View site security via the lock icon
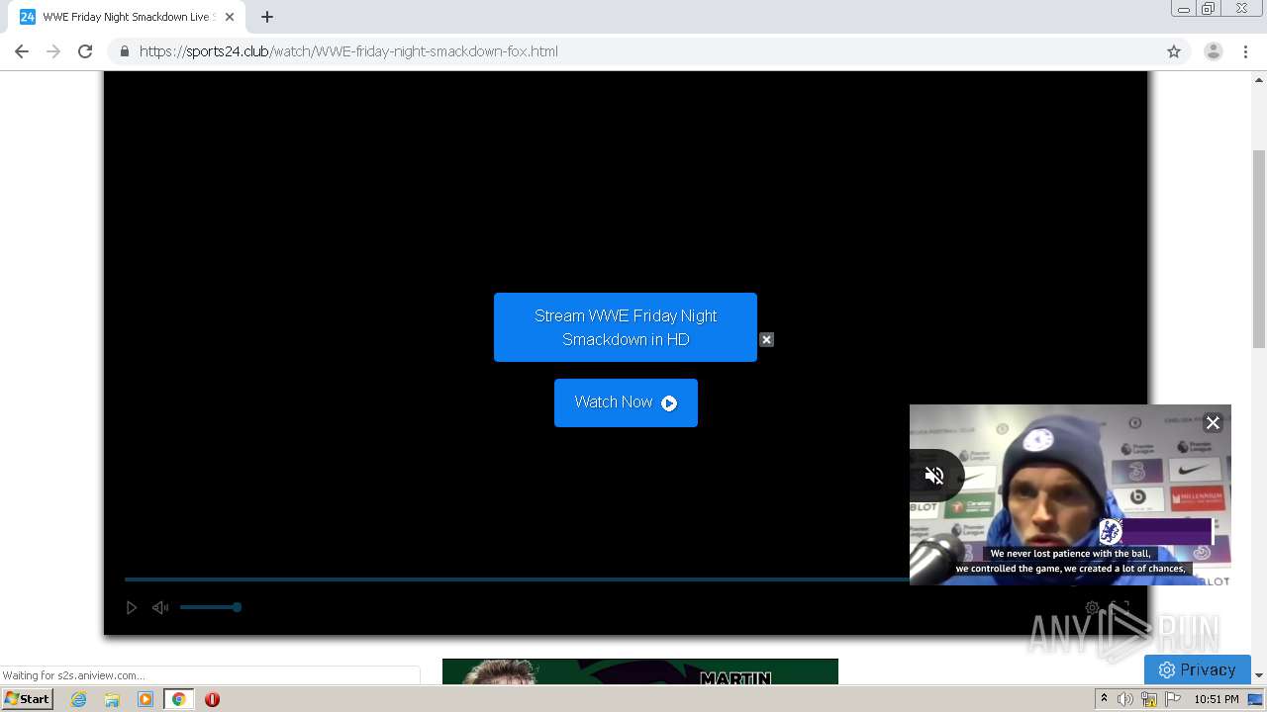This screenshot has width=1267, height=712. (125, 51)
